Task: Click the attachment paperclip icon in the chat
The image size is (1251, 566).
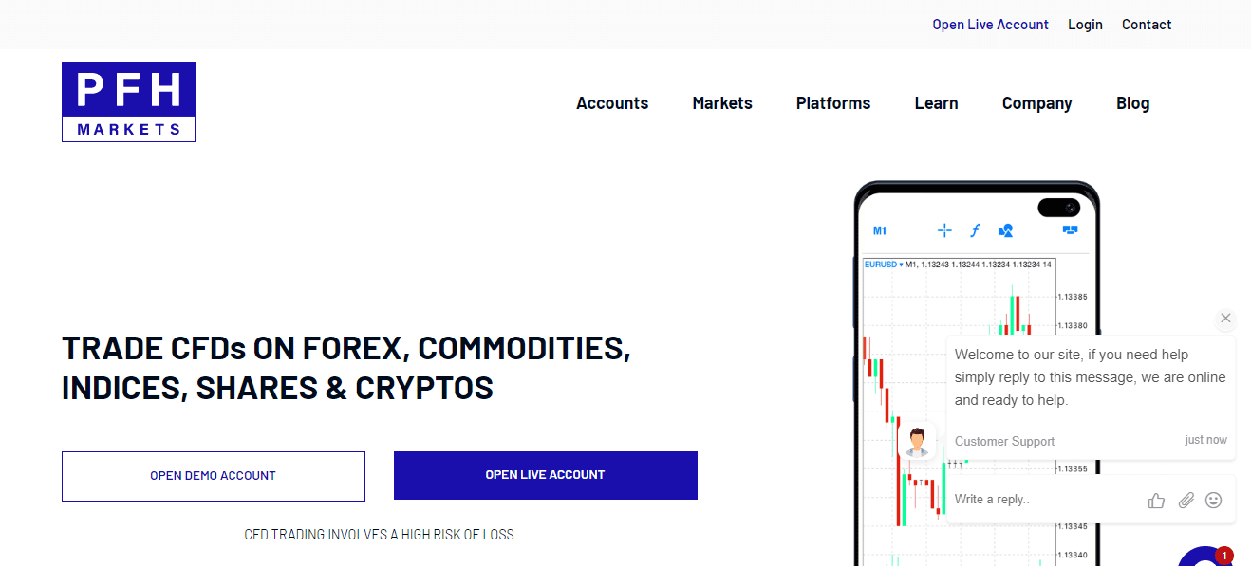Action: click(x=1186, y=501)
